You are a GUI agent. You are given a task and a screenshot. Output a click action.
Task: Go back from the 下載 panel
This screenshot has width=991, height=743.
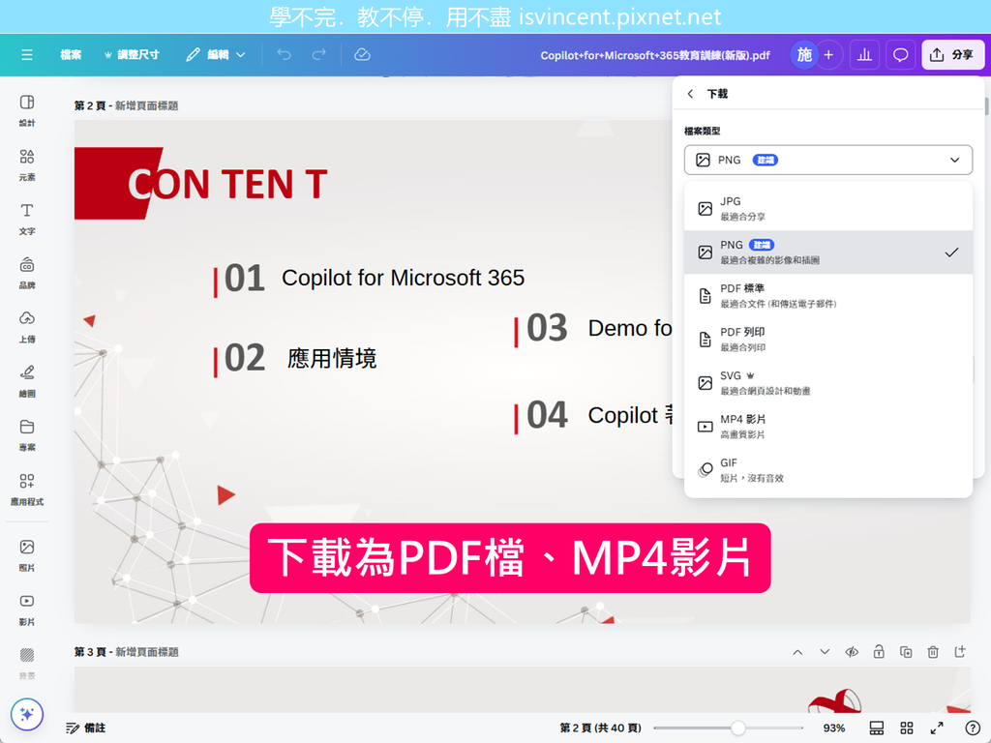690,94
